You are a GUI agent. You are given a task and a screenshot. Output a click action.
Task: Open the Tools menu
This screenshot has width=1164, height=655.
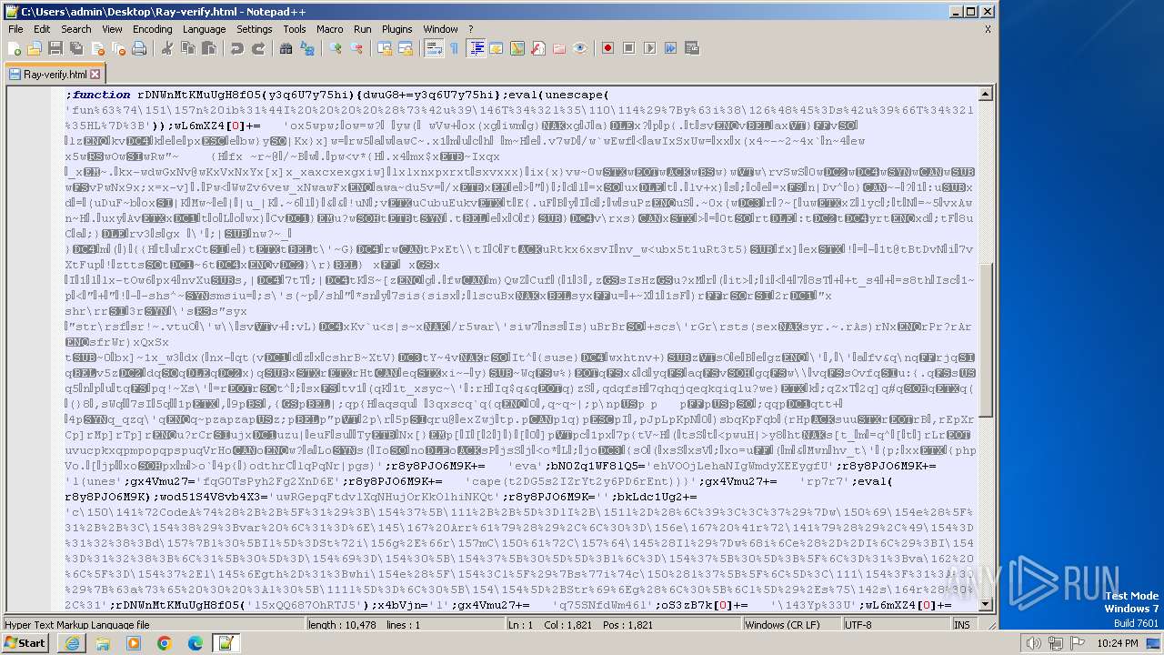[295, 29]
